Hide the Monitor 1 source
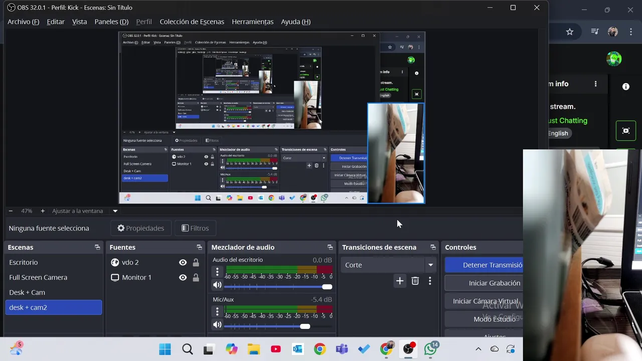This screenshot has width=642, height=361. tap(183, 277)
